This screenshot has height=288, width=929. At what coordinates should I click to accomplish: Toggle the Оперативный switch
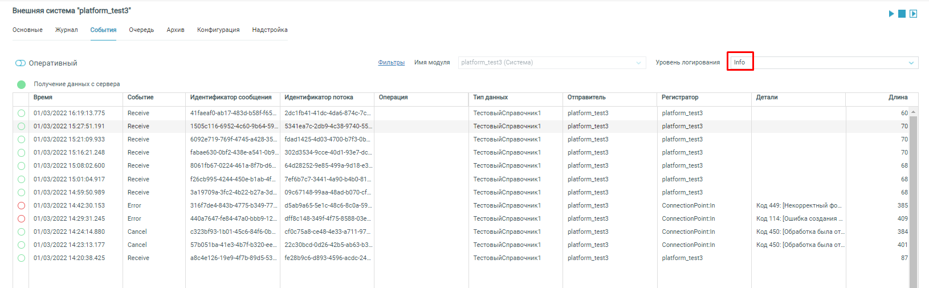[x=21, y=63]
